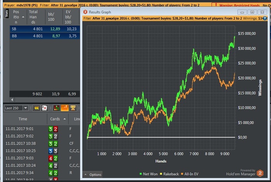Click the playing cards icon in the toolbar
The image size is (271, 182).
45,108
